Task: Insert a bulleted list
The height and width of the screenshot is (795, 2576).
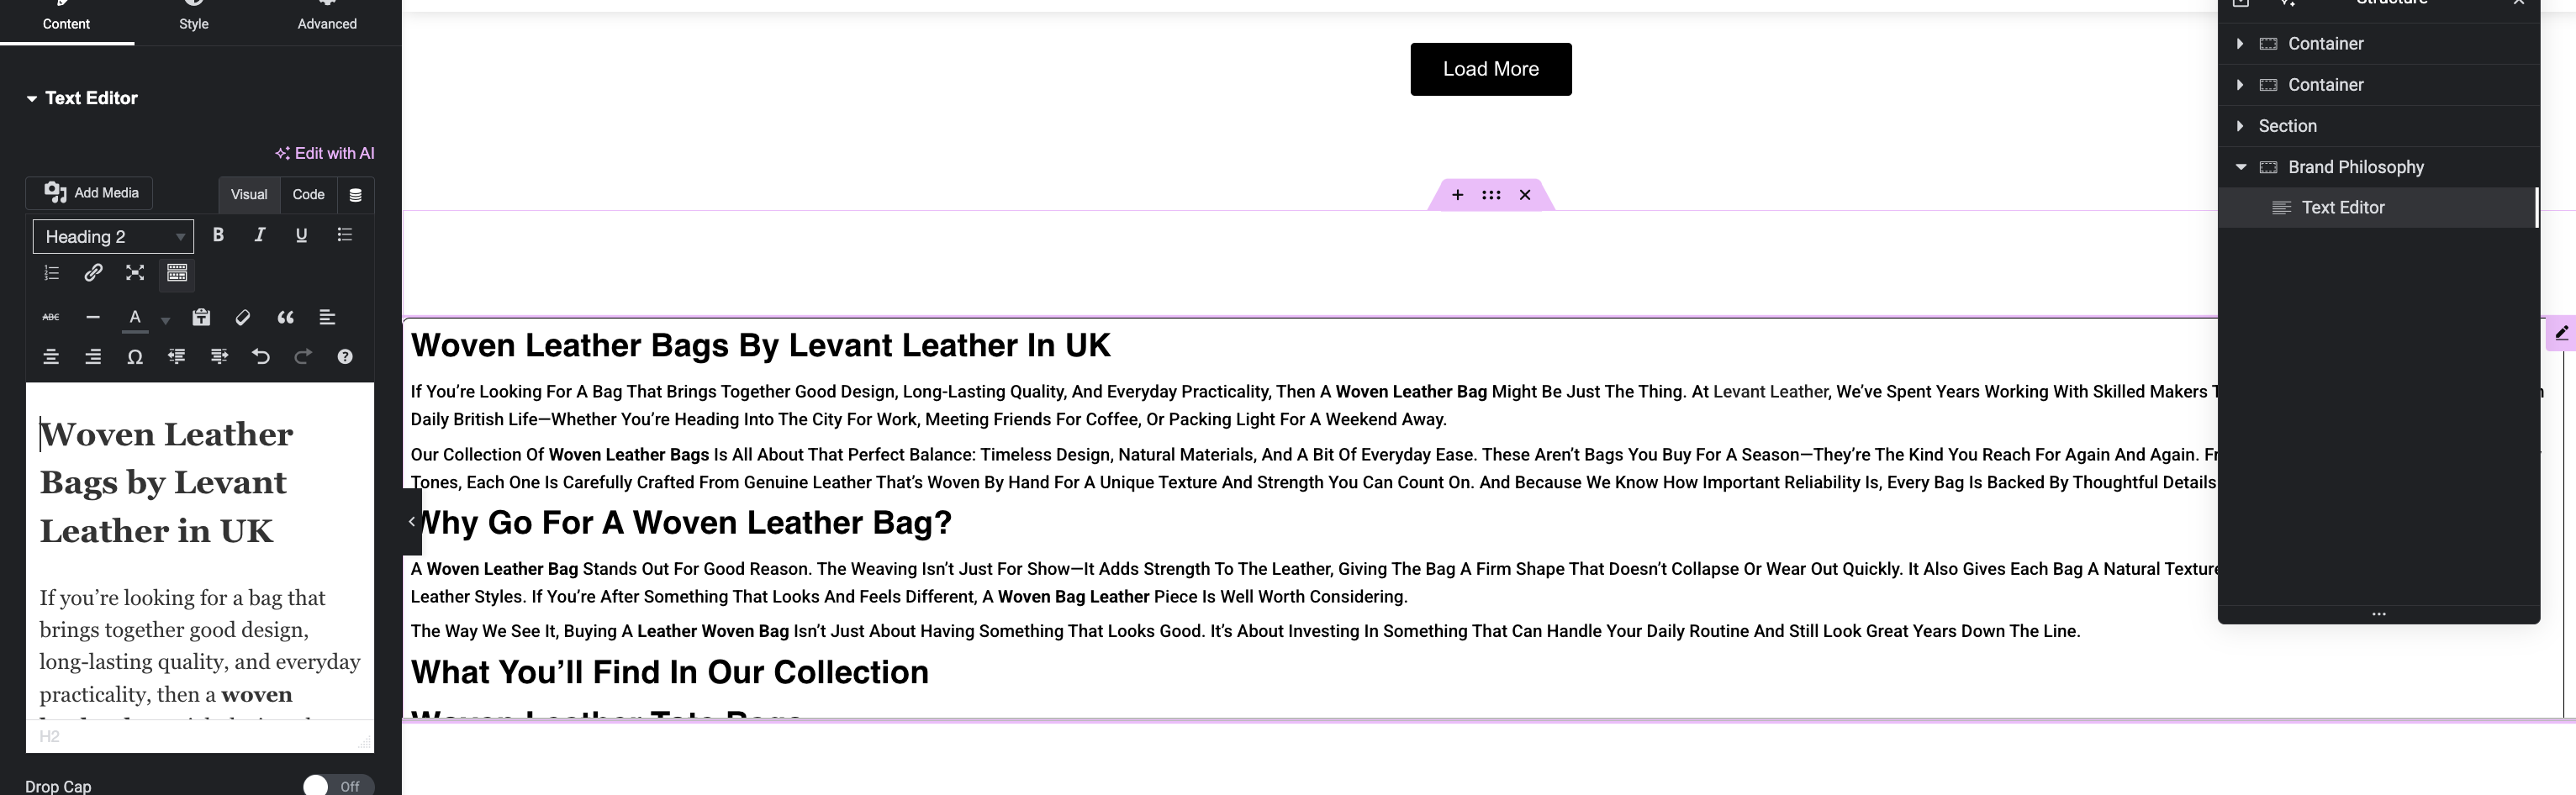Action: pyautogui.click(x=345, y=235)
